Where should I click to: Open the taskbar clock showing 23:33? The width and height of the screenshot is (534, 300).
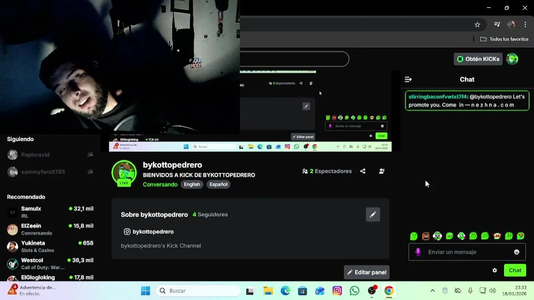pos(514,290)
